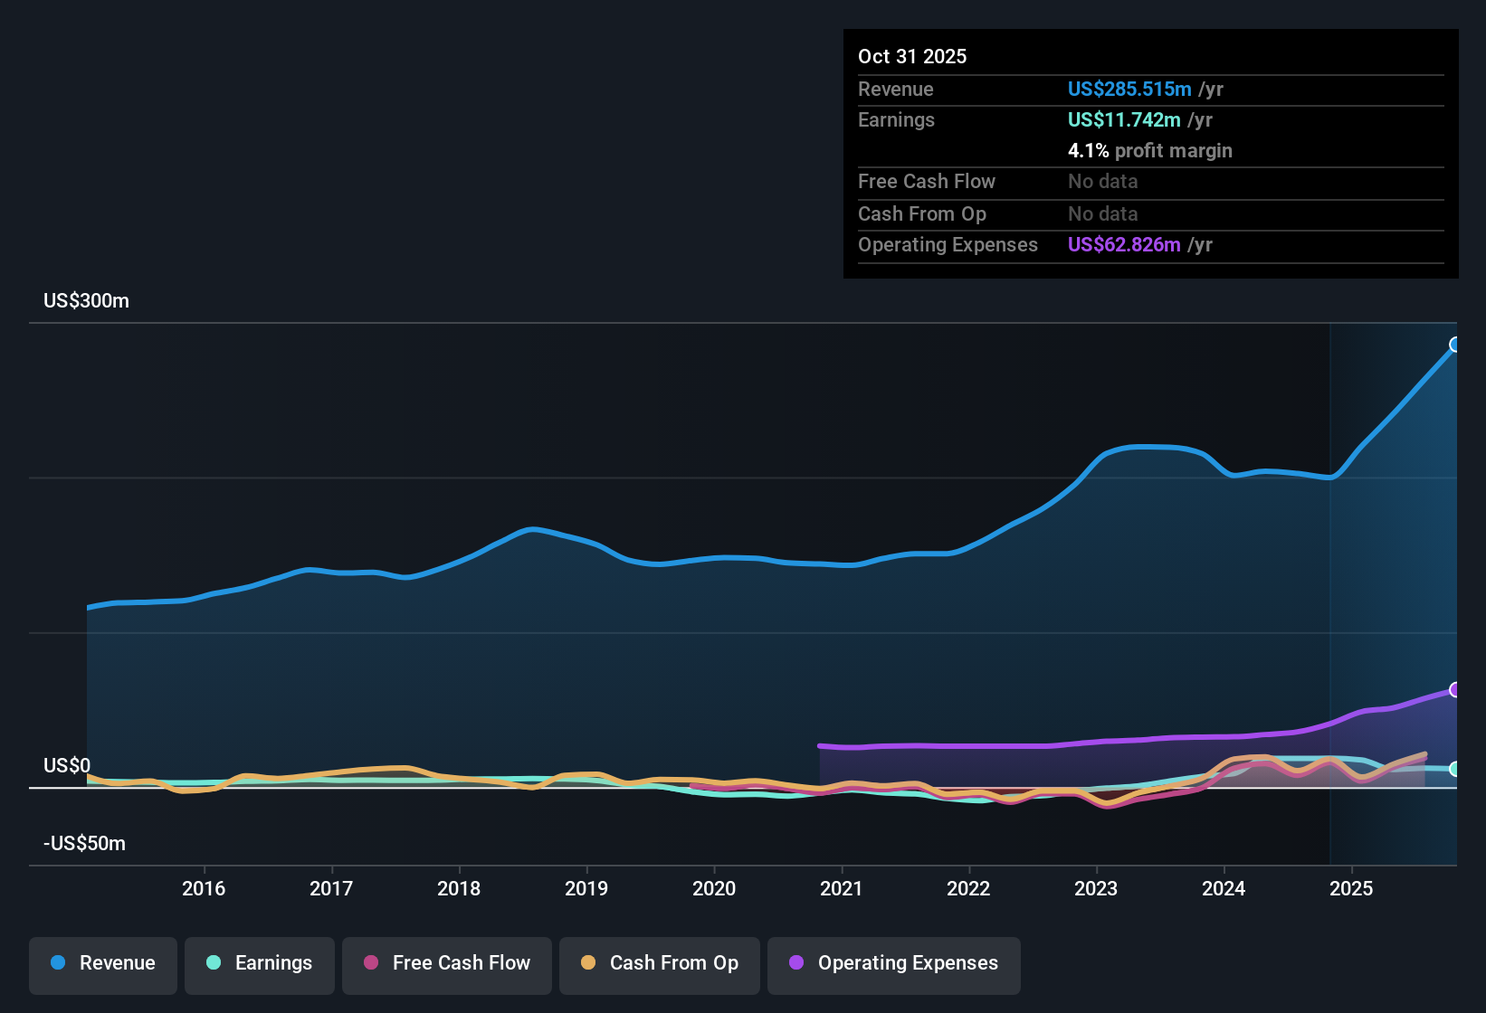Click the US$300m y-axis label

[x=86, y=301]
